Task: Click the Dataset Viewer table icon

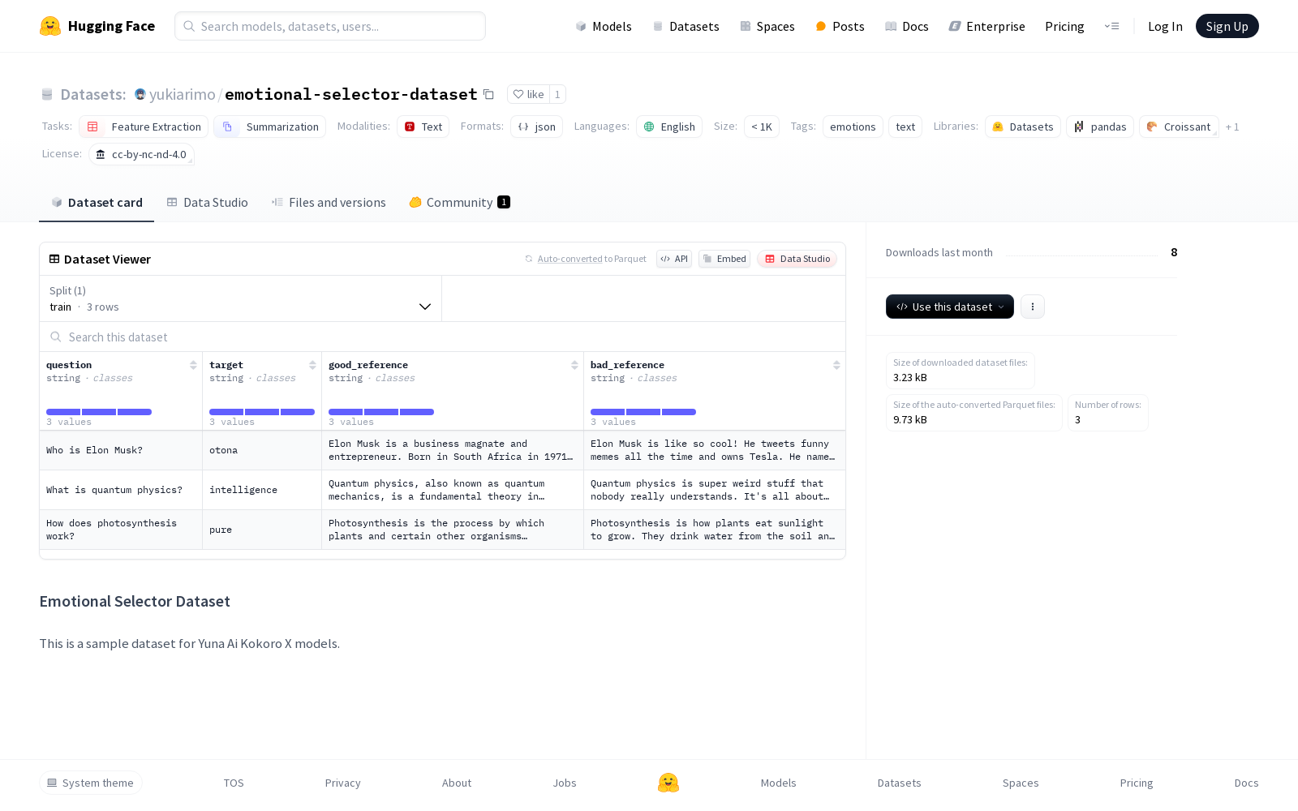Action: [54, 259]
